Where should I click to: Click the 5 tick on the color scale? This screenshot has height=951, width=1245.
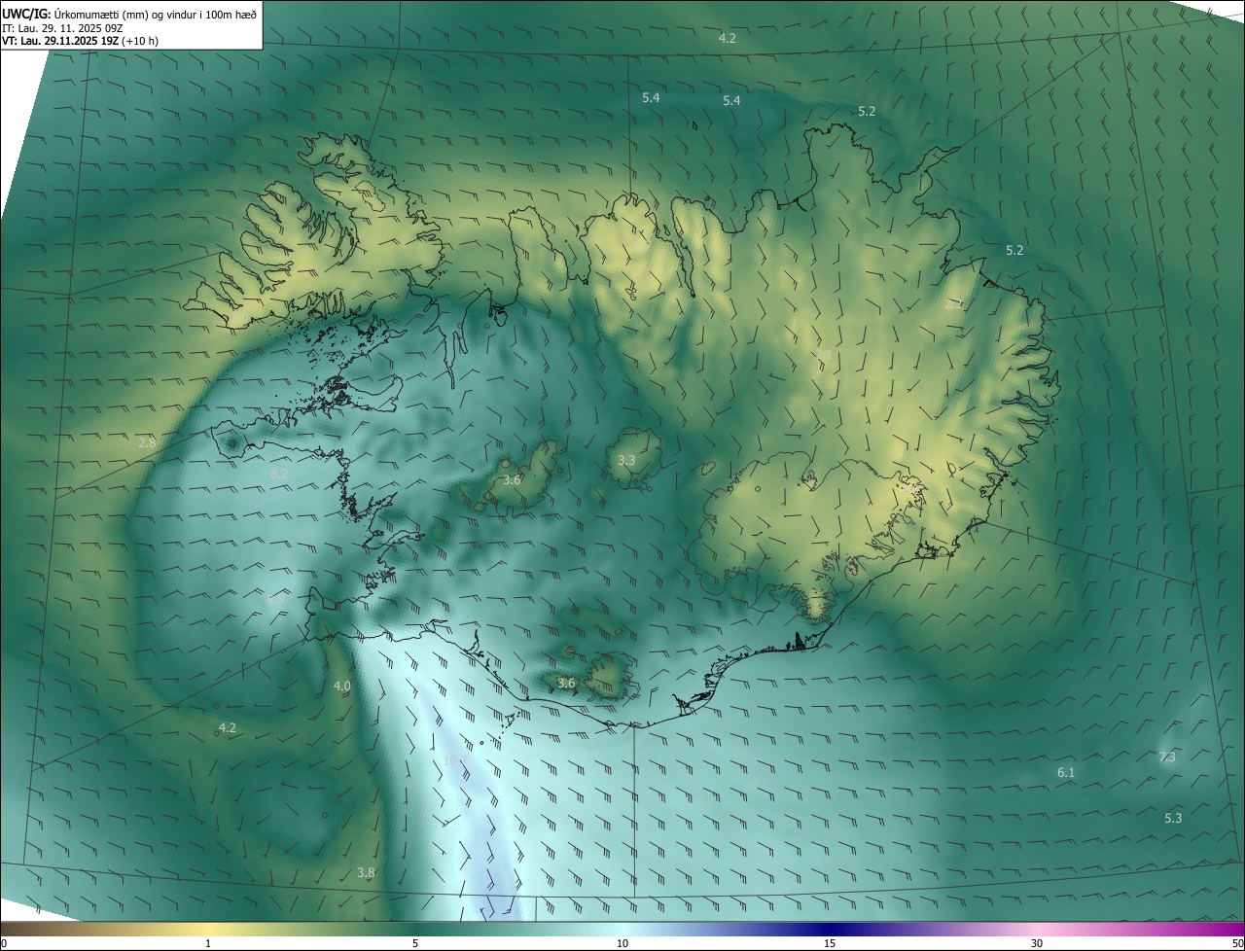[x=415, y=943]
